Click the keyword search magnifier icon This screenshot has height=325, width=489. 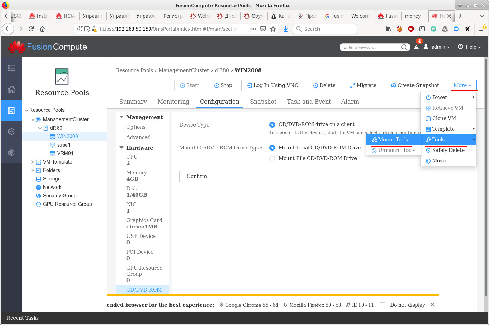point(404,47)
